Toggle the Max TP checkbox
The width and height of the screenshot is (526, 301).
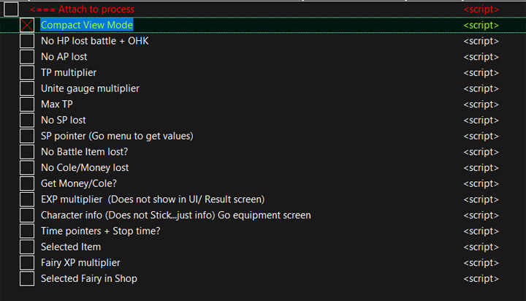(x=27, y=104)
